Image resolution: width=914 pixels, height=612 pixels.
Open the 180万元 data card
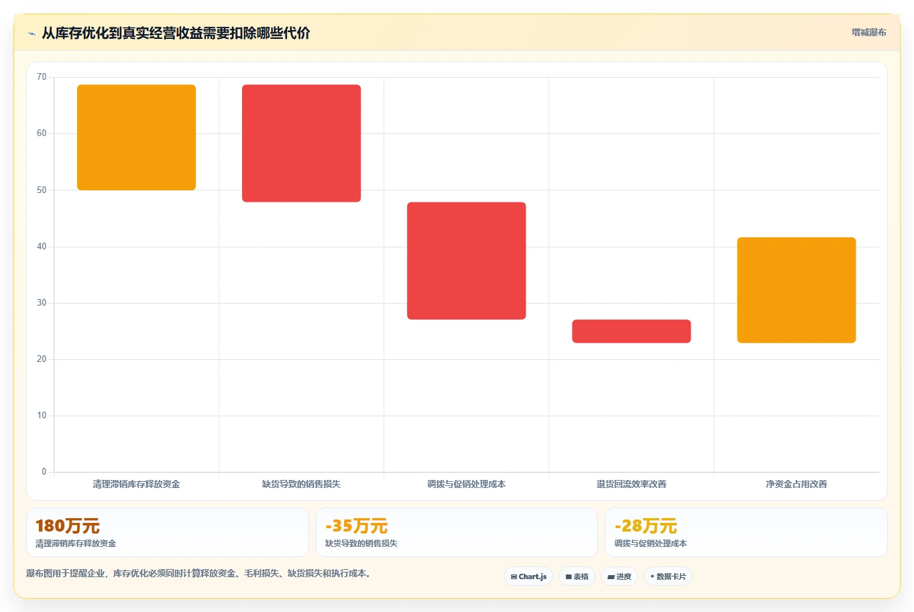coord(168,532)
